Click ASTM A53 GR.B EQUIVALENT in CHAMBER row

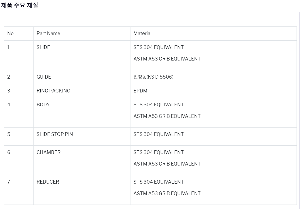pyautogui.click(x=167, y=164)
